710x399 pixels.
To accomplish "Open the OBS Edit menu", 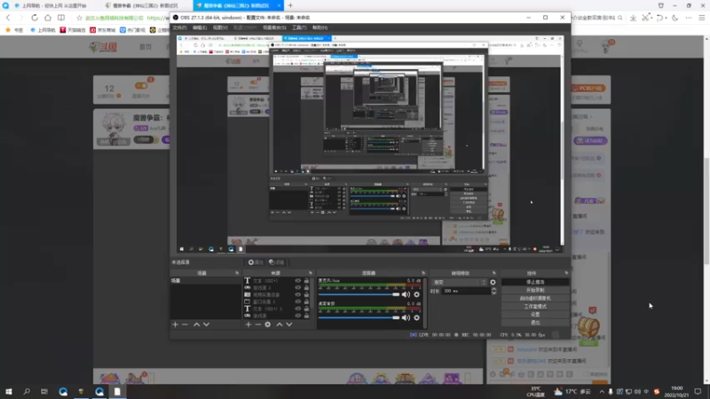I will coord(200,27).
